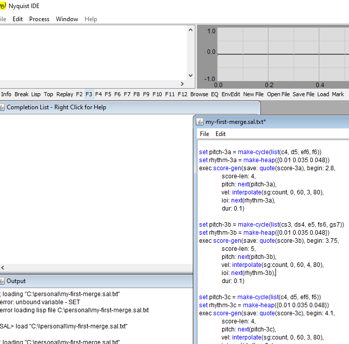Click the 'set pitch-3b' code line
The image size is (349, 344).
[271, 225]
